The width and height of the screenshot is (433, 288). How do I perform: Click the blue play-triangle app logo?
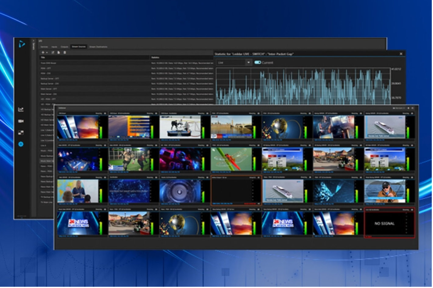coord(22,44)
